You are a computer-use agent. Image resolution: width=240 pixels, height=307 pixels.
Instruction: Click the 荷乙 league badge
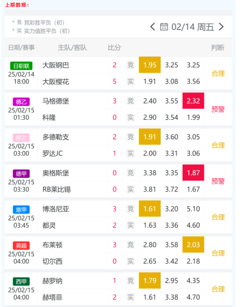pos(21,137)
